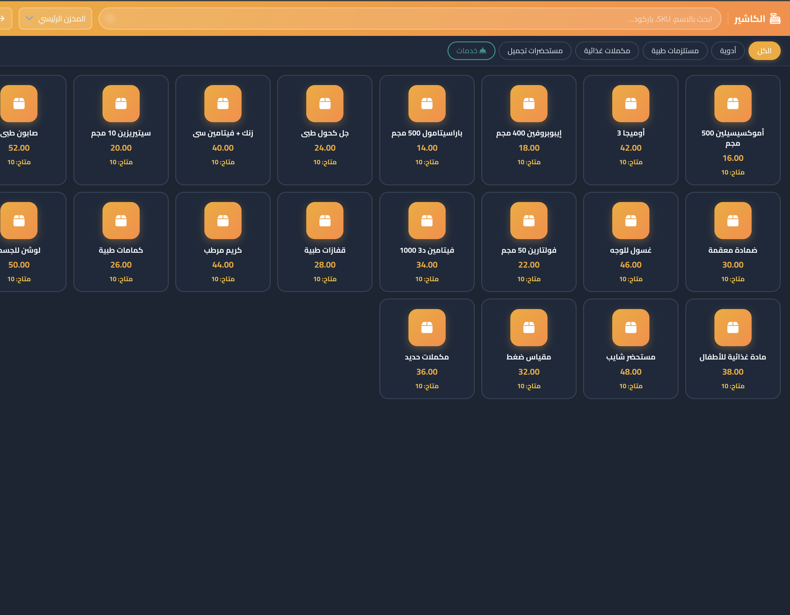Open the المخزن الرئيسي warehouse dropdown
790x615 pixels.
[55, 19]
